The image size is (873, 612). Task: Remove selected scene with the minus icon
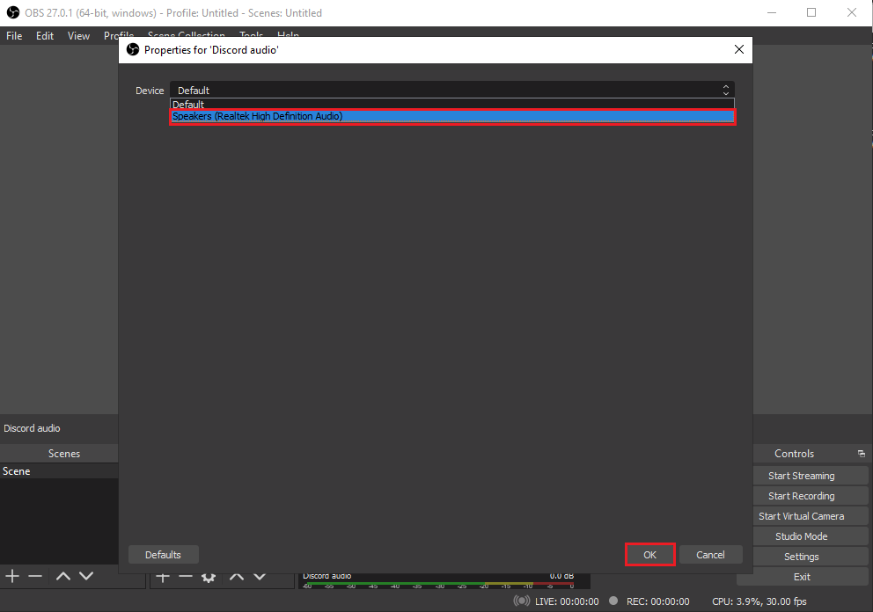point(35,577)
